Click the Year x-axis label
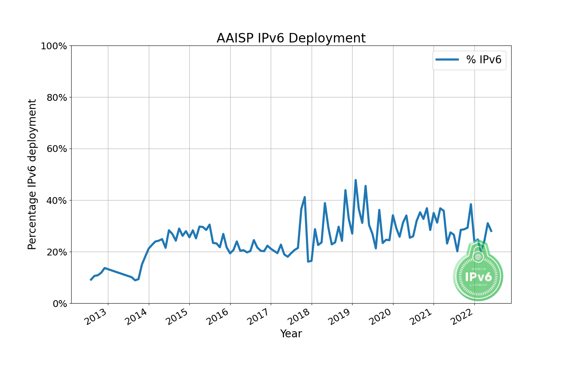Viewport: 568px width, 379px height. [291, 334]
